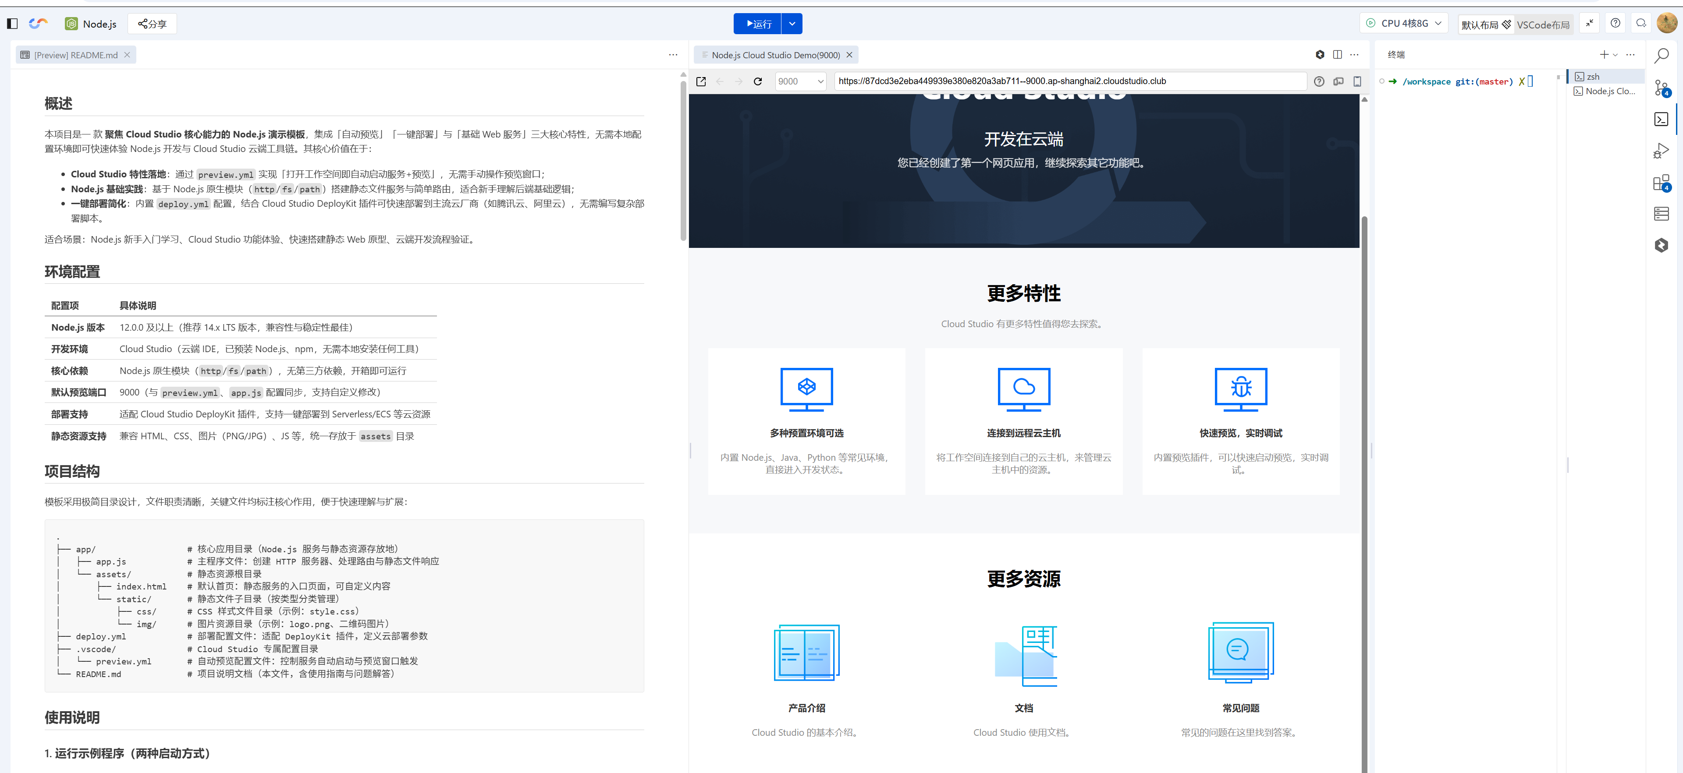Click the reload preview page icon
The width and height of the screenshot is (1683, 773).
tap(758, 81)
